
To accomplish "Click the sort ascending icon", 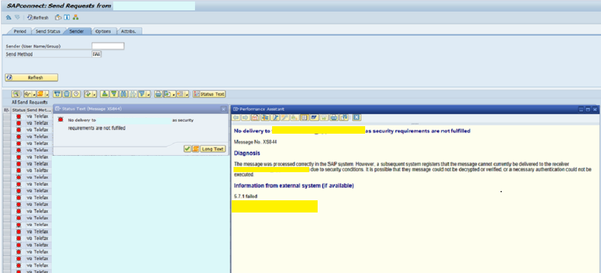I will [x=105, y=94].
